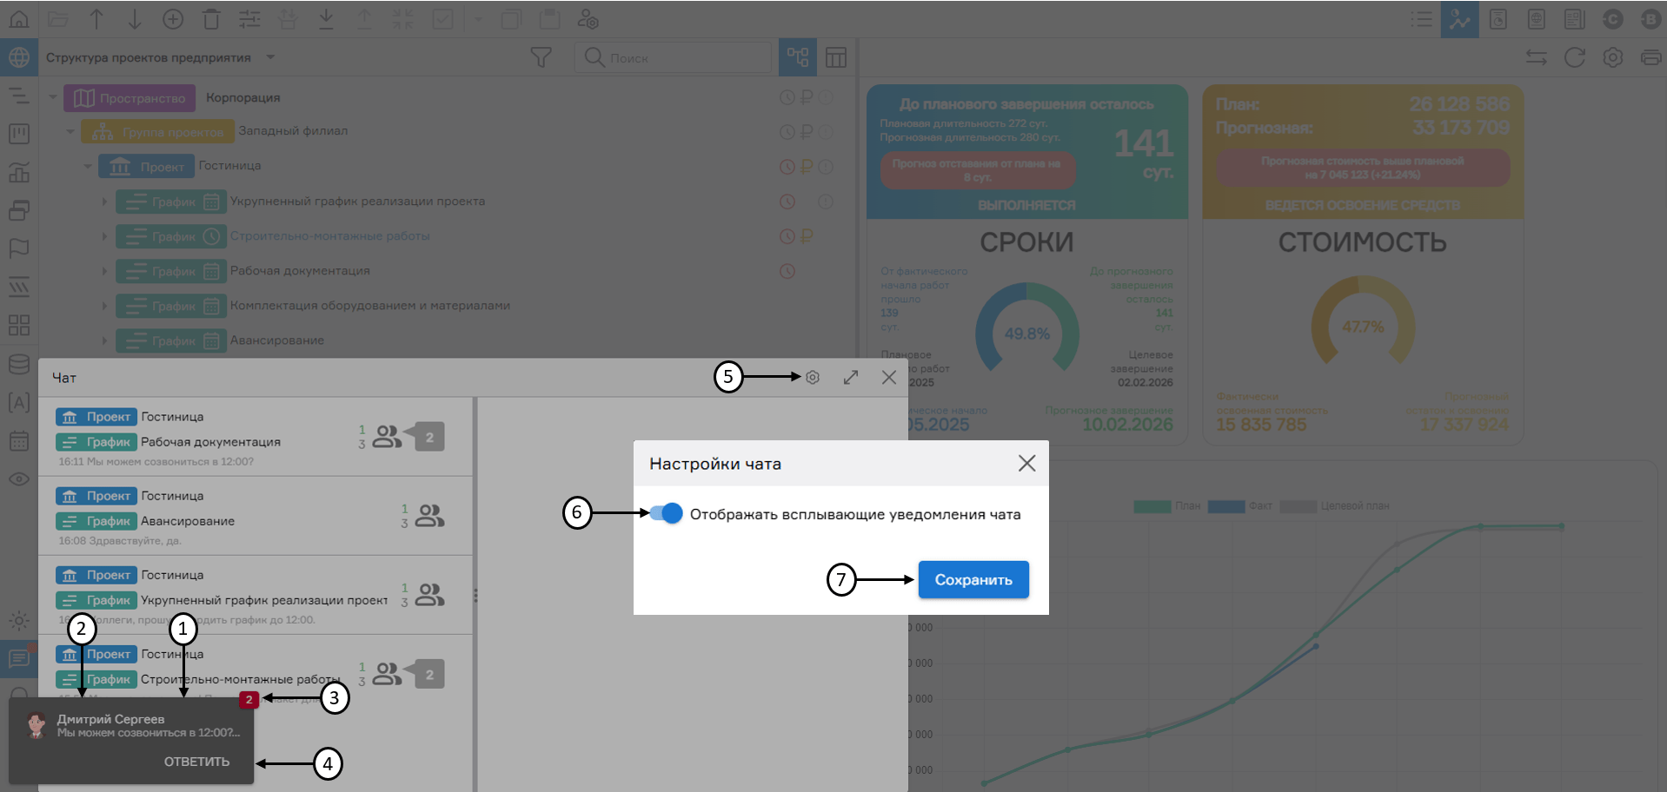This screenshot has height=792, width=1667.
Task: Click the Сохранить button
Action: [973, 579]
